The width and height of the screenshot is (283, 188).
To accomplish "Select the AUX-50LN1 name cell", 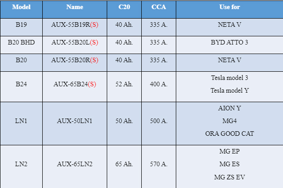I will [74, 124].
